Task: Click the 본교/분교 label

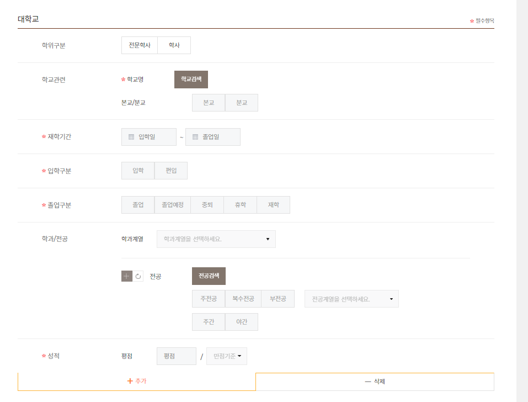Action: (x=133, y=103)
